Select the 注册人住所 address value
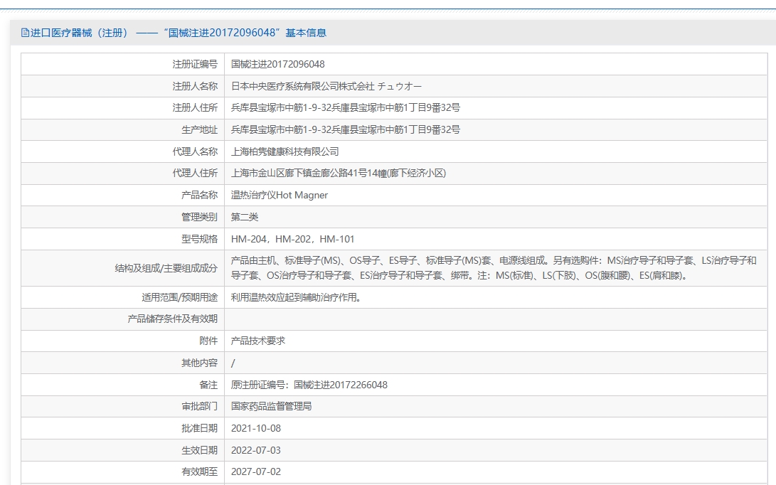This screenshot has height=485, width=776. click(x=346, y=108)
